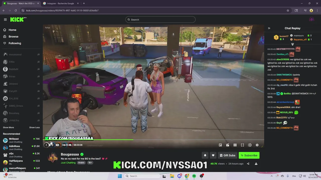Click the Gift Subs button
The width and height of the screenshot is (321, 180).
click(227, 155)
